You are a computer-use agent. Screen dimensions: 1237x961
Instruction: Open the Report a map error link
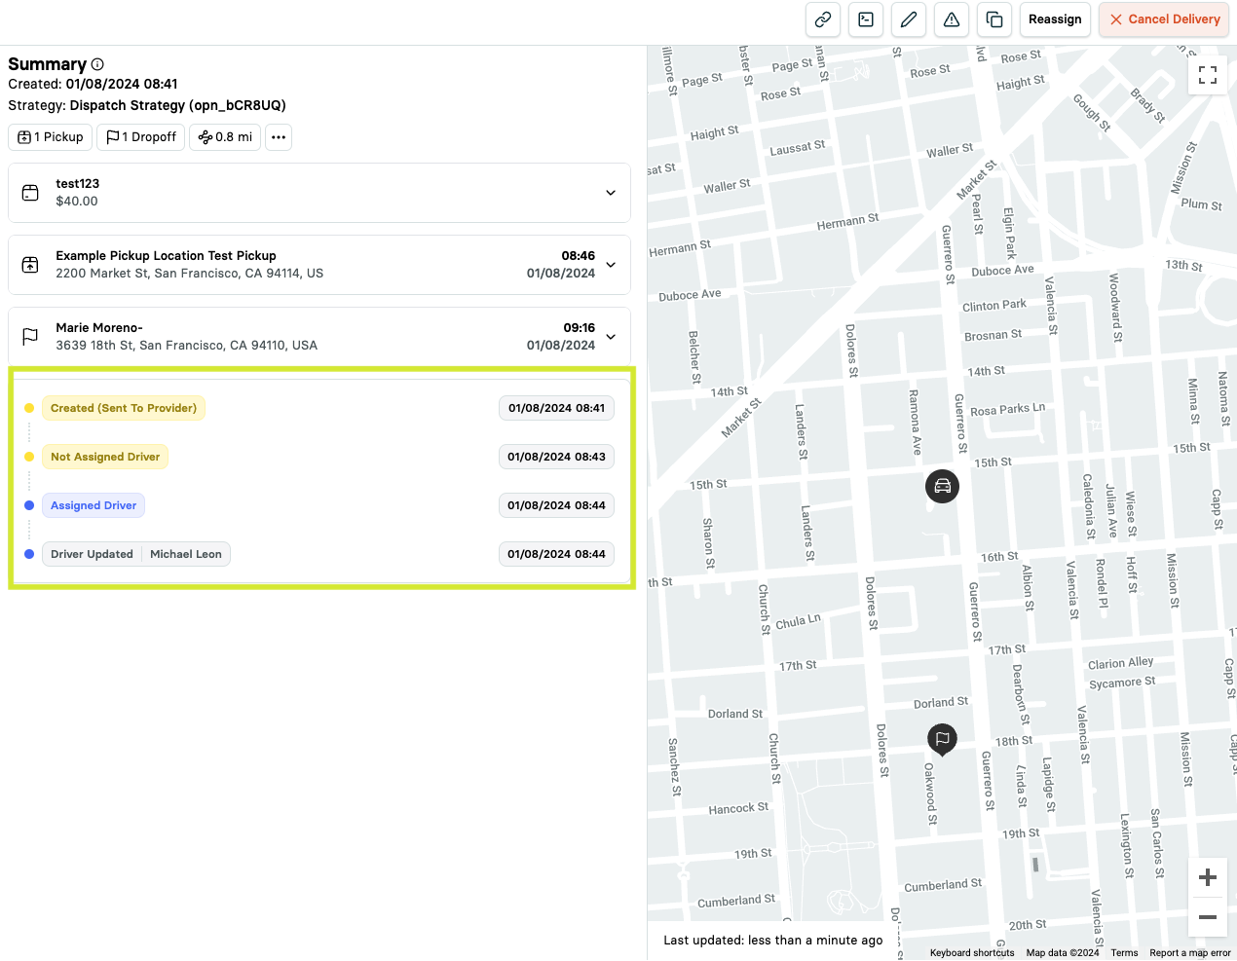point(1189,953)
